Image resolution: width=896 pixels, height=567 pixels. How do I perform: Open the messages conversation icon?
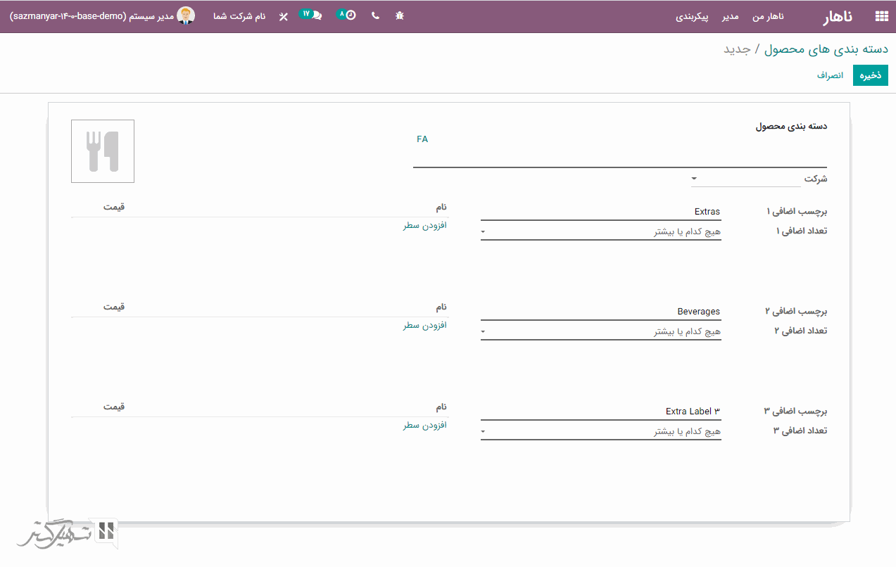[x=316, y=15]
